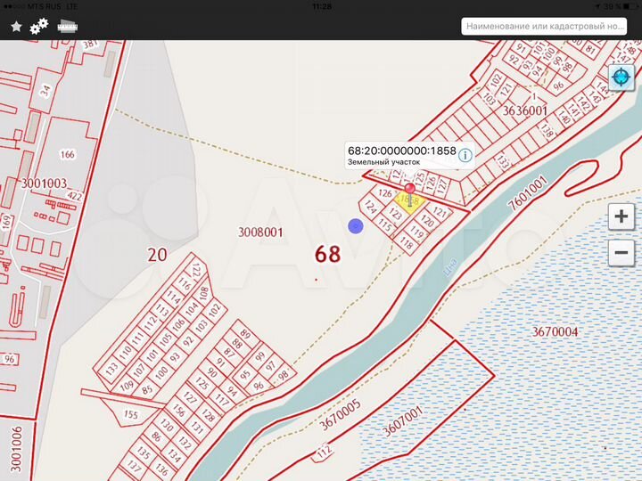Viewport: 642px width, 481px height.
Task: Select the ruler measurement tool
Action: [x=67, y=26]
